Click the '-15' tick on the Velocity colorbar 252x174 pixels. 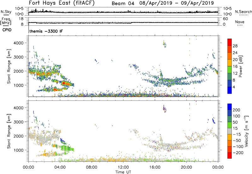click(237, 134)
